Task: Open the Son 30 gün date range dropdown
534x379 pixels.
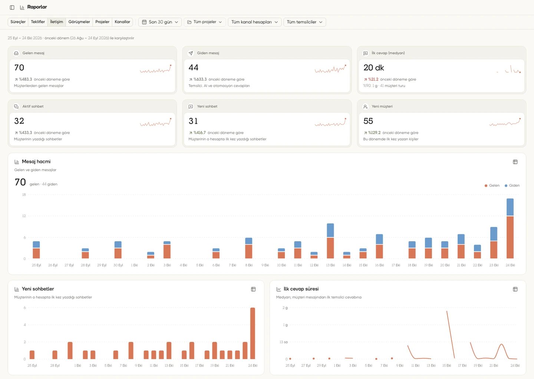Action: pyautogui.click(x=160, y=22)
